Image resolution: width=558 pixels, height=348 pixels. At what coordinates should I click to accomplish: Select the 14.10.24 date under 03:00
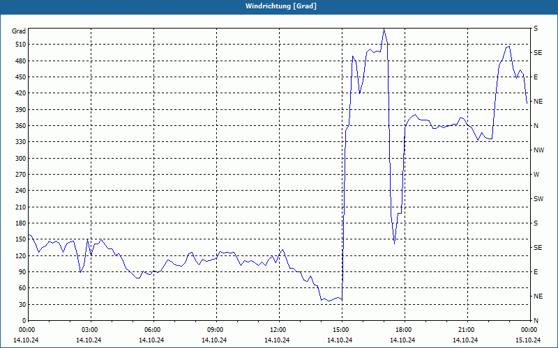pyautogui.click(x=89, y=340)
